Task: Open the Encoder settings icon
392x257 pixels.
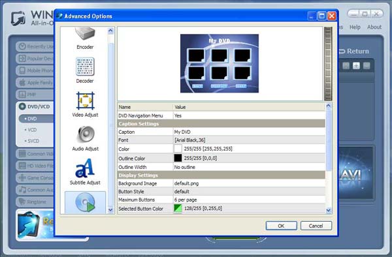Action: click(85, 34)
